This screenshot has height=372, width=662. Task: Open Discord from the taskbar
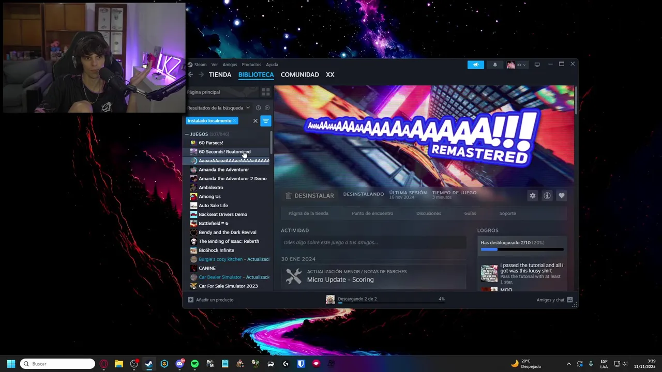tap(179, 364)
